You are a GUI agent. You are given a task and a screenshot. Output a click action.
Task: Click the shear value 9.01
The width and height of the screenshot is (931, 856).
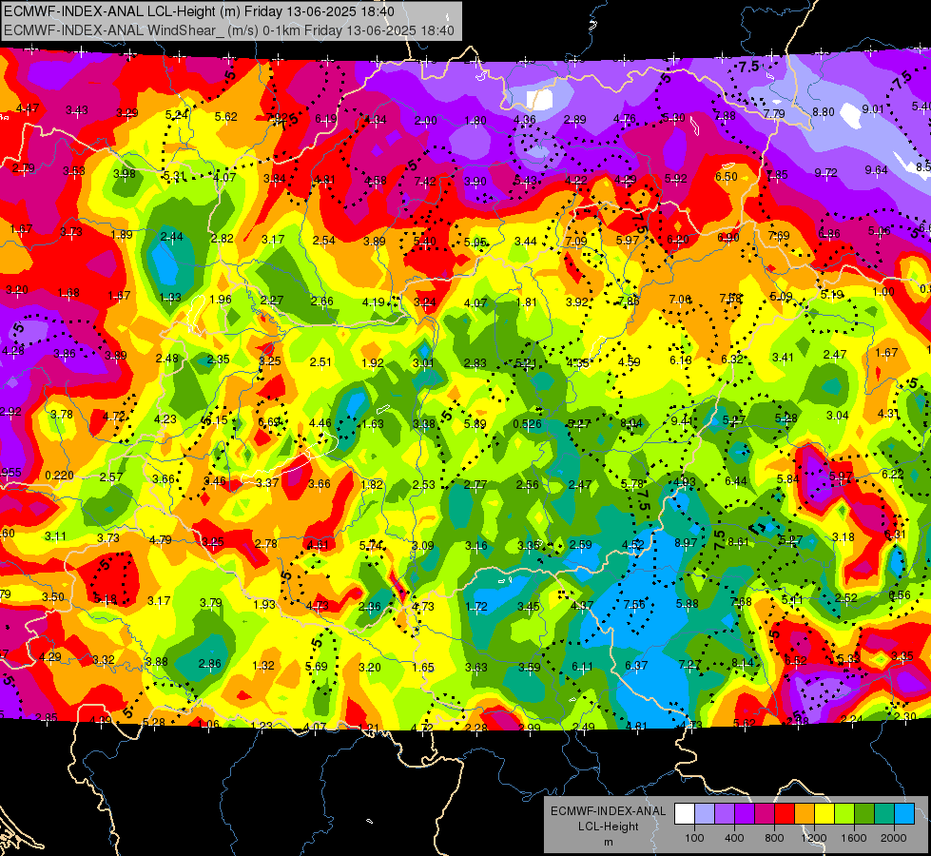[x=873, y=109]
